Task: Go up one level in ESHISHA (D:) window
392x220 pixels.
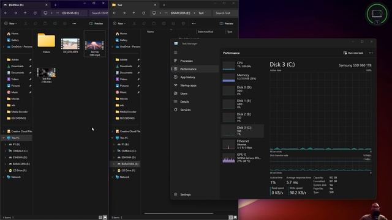Action: coord(25,13)
